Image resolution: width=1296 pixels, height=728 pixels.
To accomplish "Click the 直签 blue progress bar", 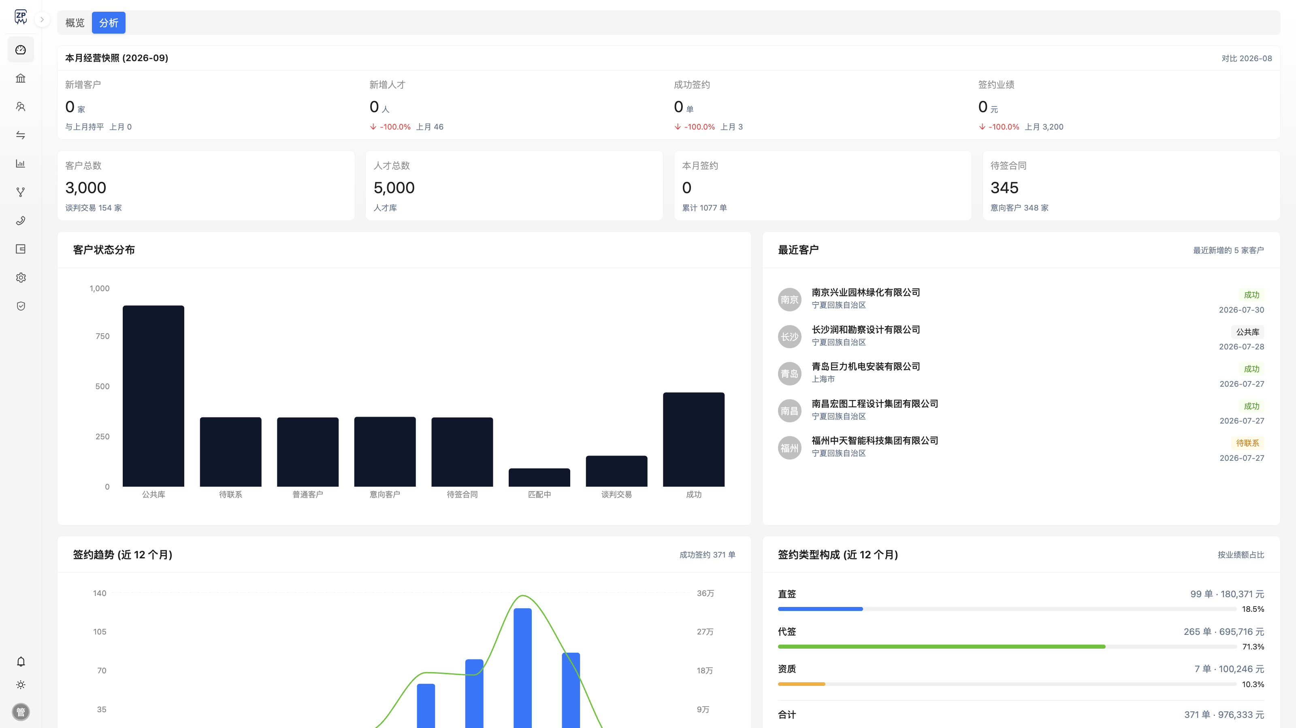I will tap(820, 609).
